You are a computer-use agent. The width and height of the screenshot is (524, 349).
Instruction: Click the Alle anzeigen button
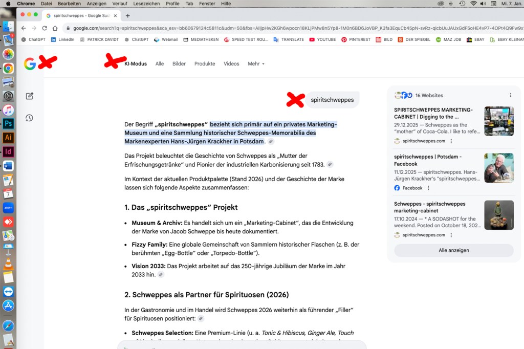tap(453, 250)
